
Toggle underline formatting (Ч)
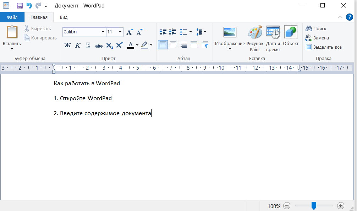pos(88,45)
